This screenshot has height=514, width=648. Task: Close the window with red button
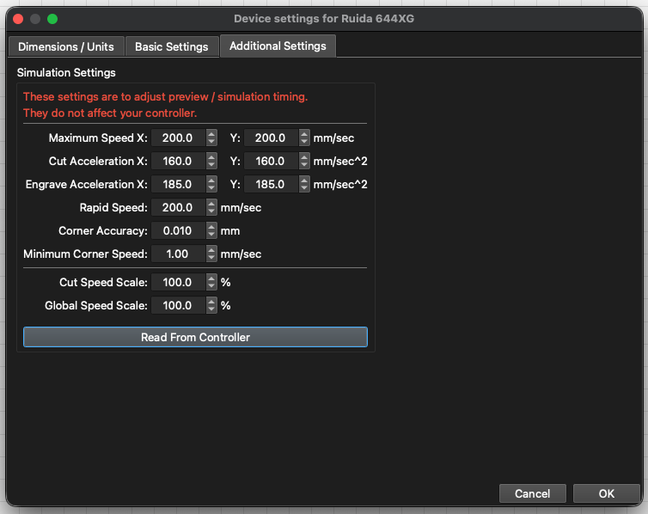(17, 18)
